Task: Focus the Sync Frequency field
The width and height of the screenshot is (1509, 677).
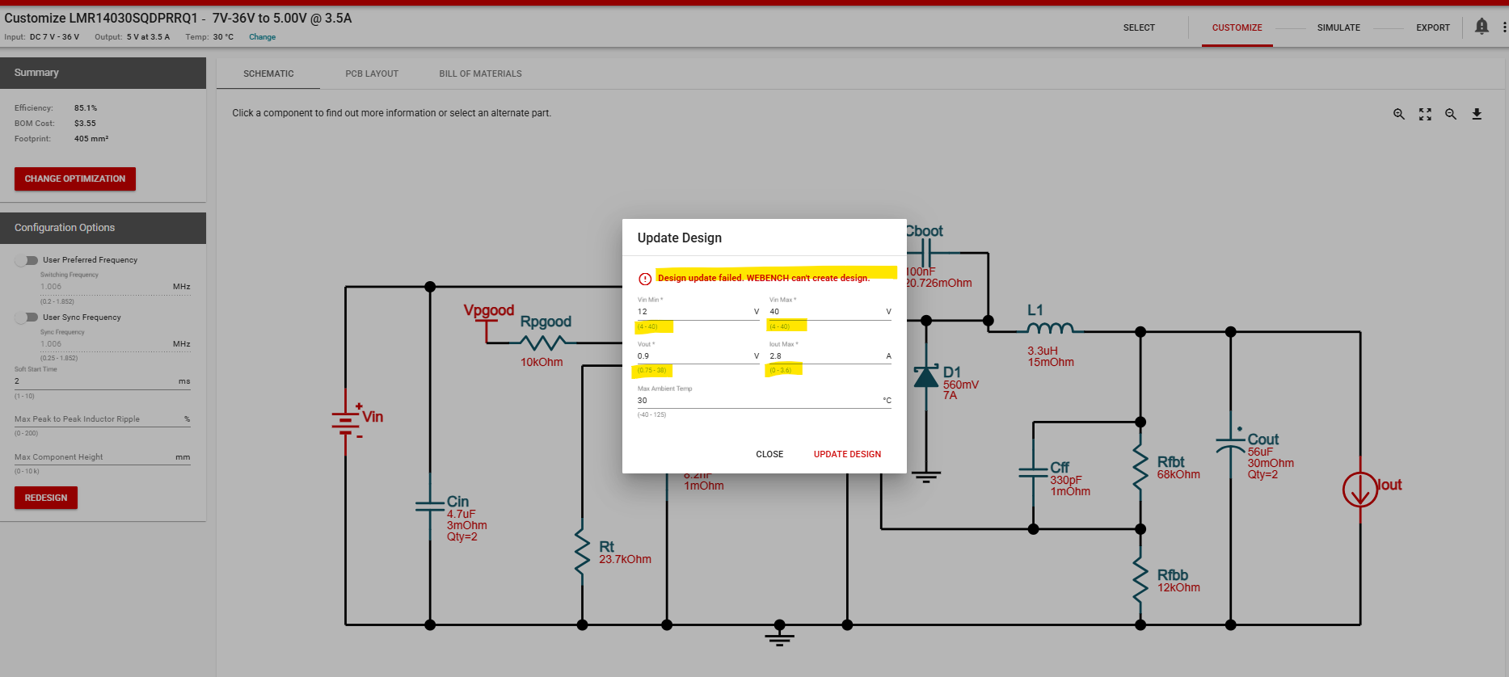Action: point(116,344)
